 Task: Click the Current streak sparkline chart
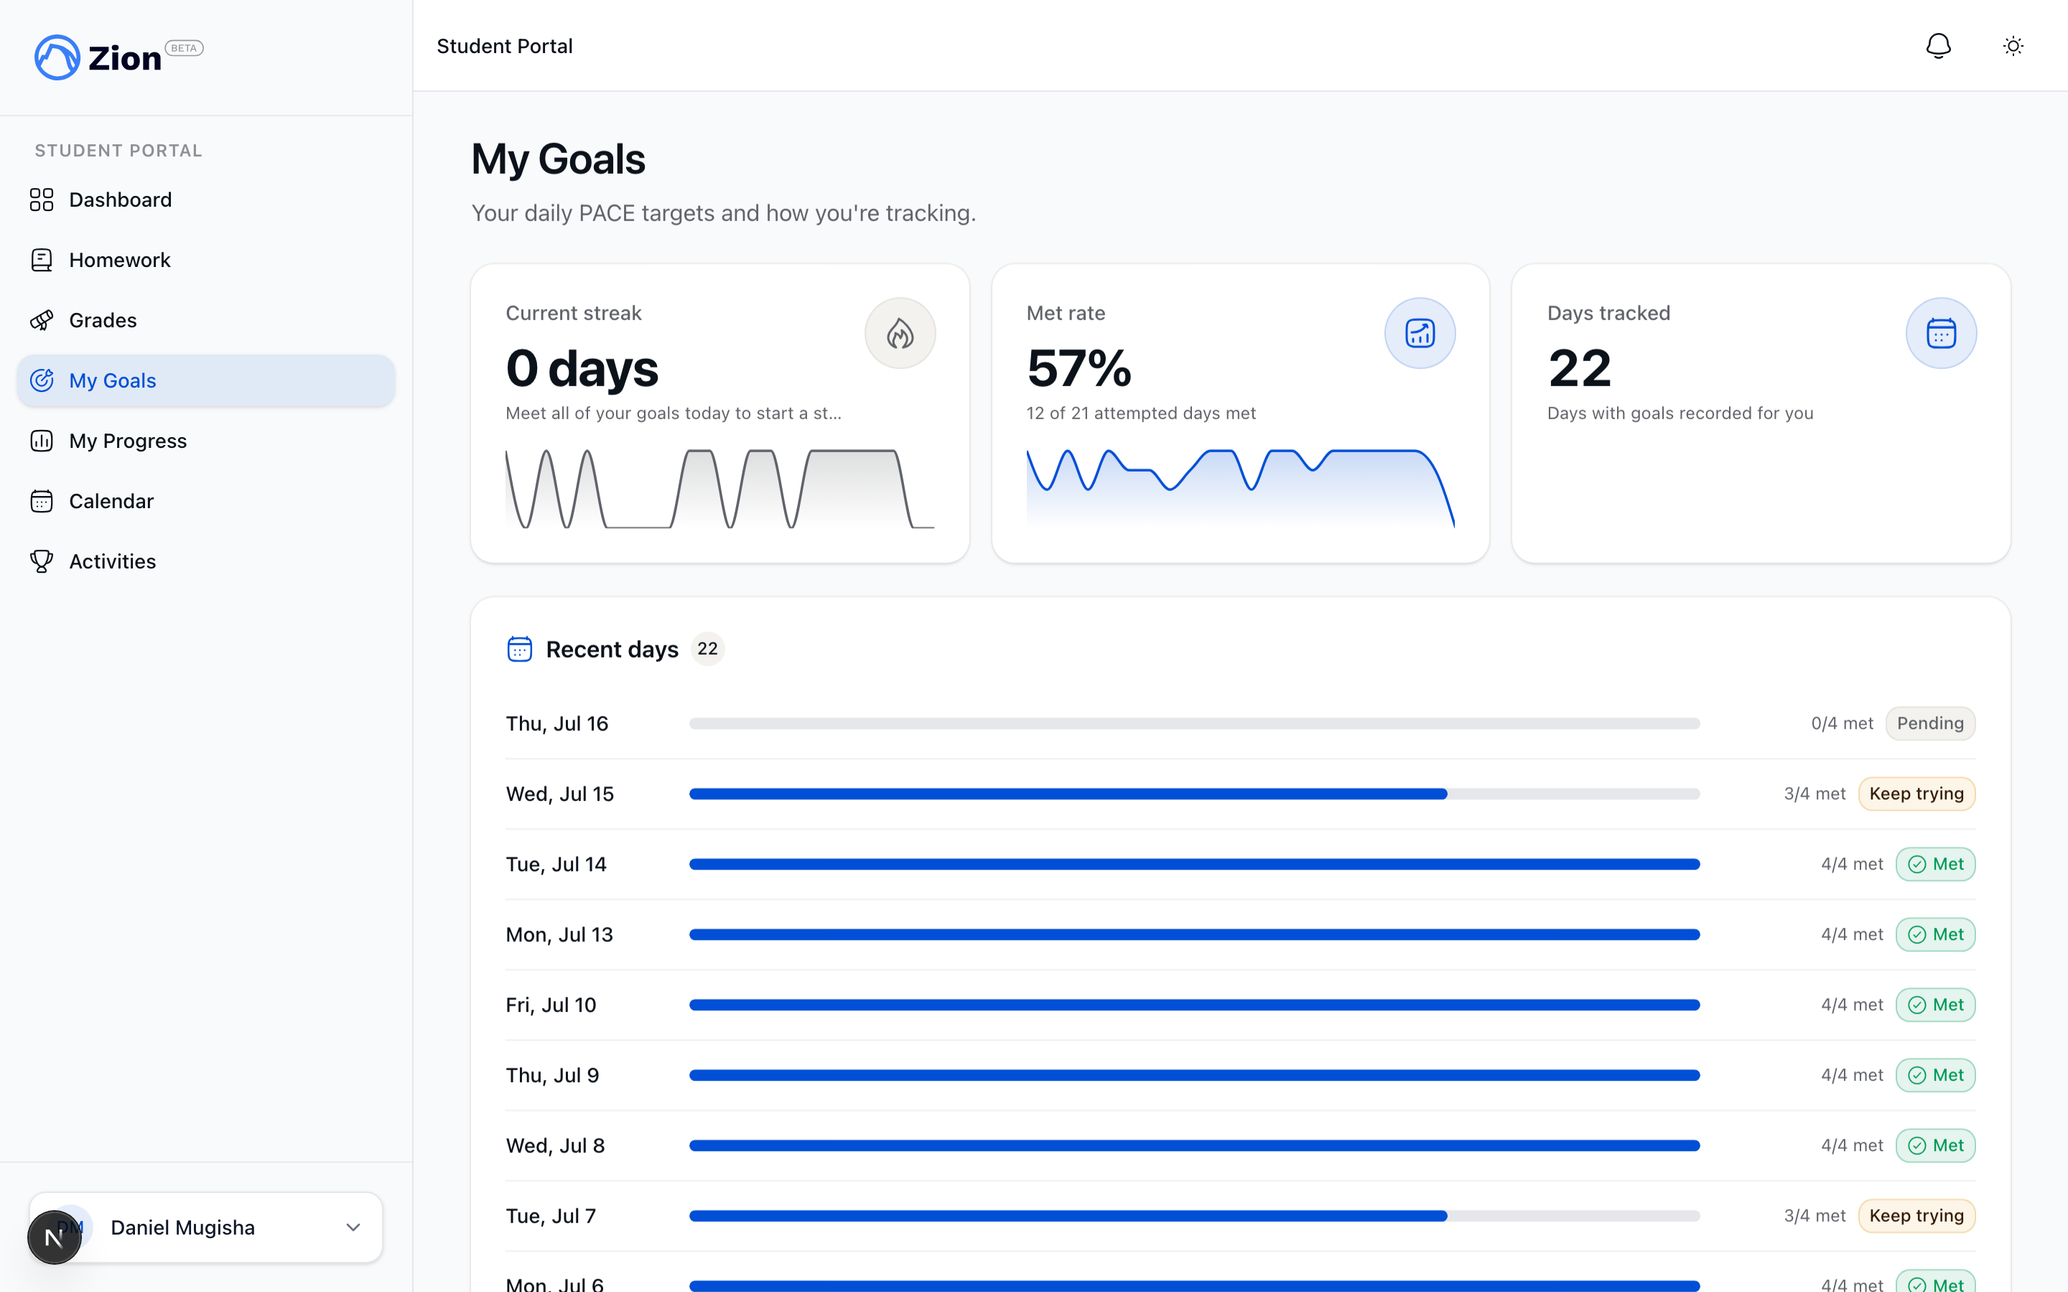(x=719, y=489)
